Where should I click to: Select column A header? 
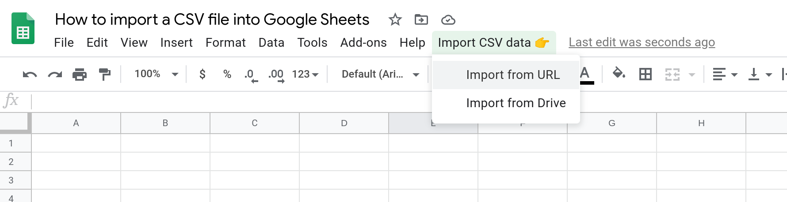click(x=76, y=123)
